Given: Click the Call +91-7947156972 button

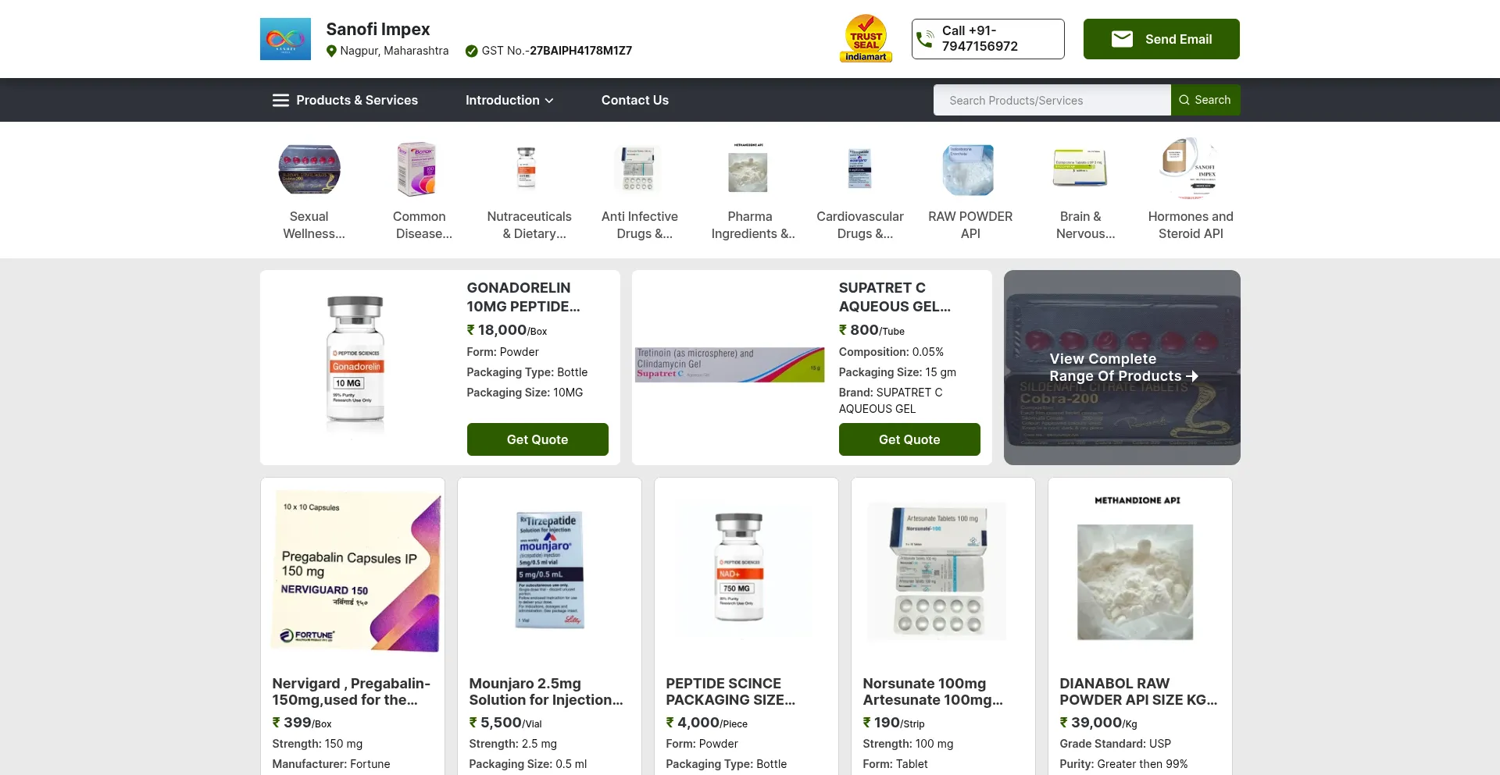Looking at the screenshot, I should [x=987, y=39].
